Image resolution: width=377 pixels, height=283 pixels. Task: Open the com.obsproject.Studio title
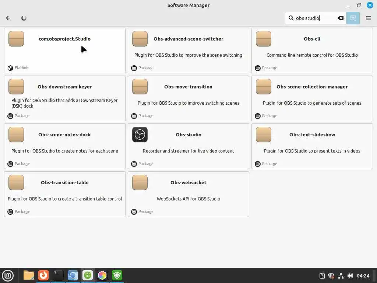65,39
